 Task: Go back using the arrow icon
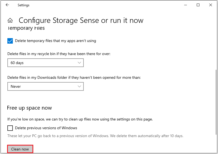[7, 5]
